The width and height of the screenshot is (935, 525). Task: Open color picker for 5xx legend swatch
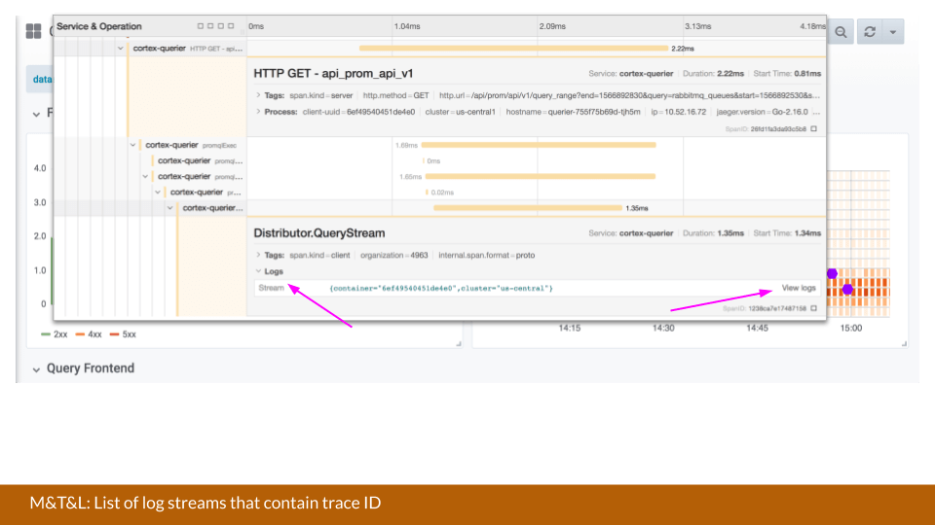[115, 334]
